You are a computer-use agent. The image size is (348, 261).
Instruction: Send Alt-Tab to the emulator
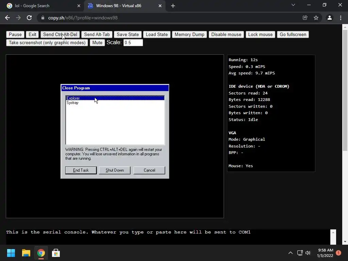click(x=97, y=34)
